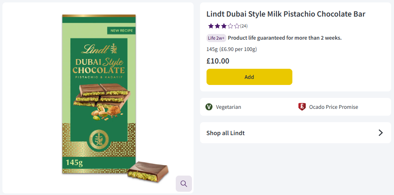
Task: Click the fifth empty rating star
Action: (x=237, y=26)
